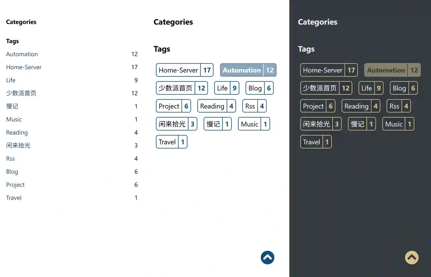Select the highlighted Automation tag in light panel
Image resolution: width=431 pixels, height=277 pixels.
pyautogui.click(x=248, y=70)
